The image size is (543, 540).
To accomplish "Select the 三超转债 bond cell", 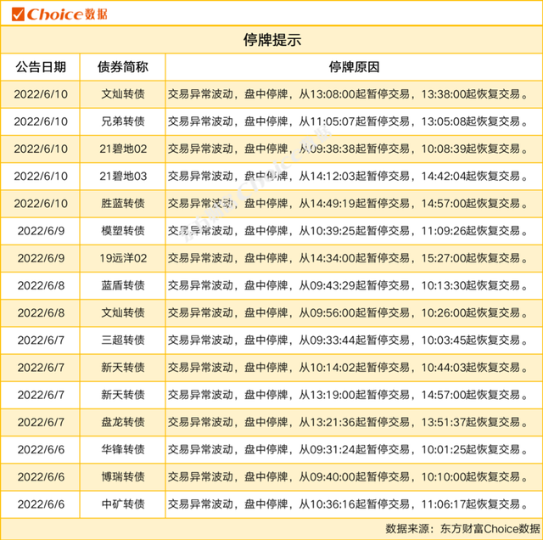I will tap(123, 340).
